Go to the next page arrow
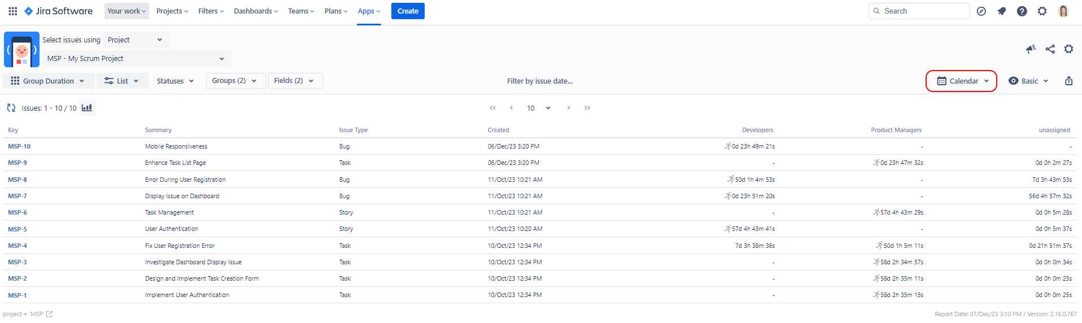 point(568,108)
